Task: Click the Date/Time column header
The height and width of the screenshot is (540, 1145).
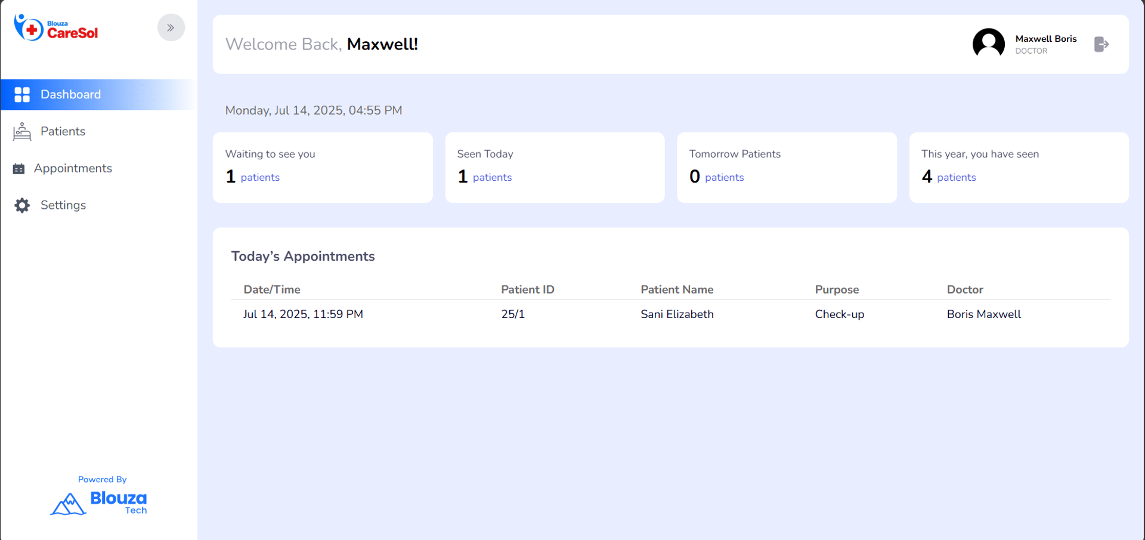Action: tap(272, 289)
